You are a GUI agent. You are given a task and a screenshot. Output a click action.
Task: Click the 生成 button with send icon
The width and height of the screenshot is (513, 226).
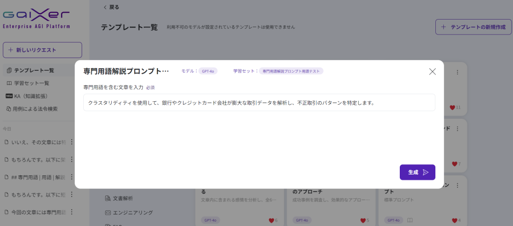[x=417, y=172]
